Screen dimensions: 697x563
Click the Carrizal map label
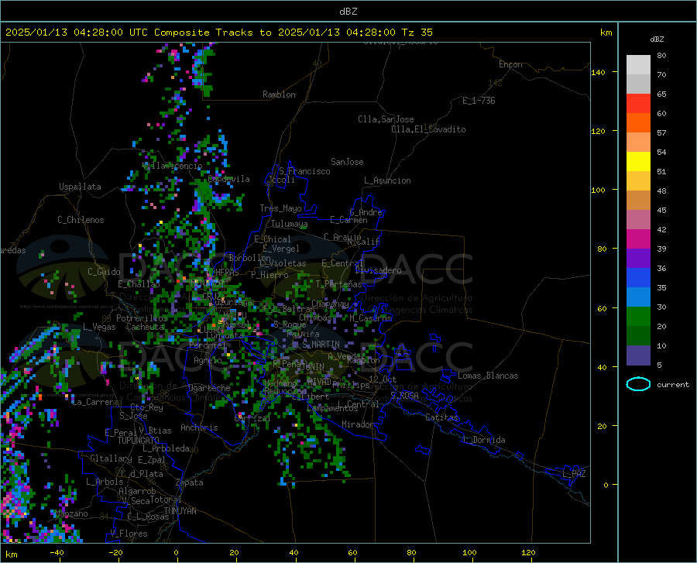click(252, 418)
